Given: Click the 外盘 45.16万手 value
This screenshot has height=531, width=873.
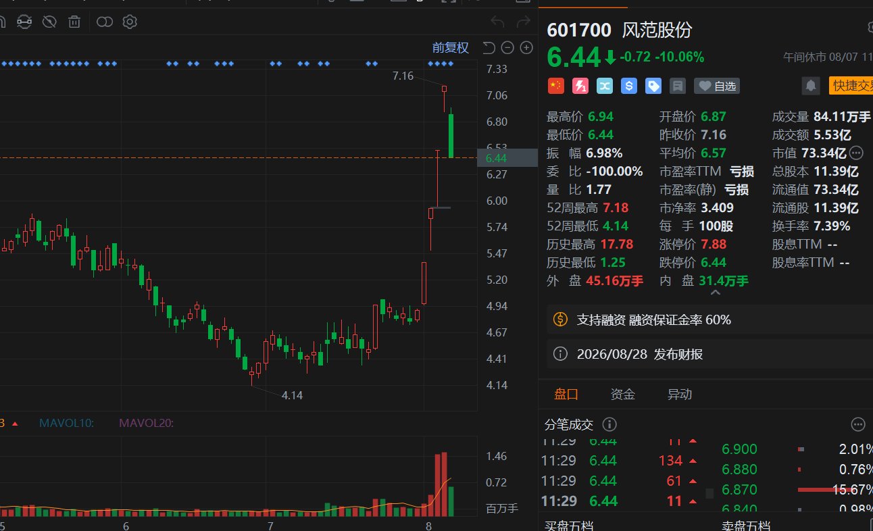Looking at the screenshot, I should [615, 280].
